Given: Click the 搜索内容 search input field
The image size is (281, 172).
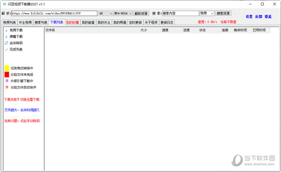Looking at the screenshot, I should 180,14.
